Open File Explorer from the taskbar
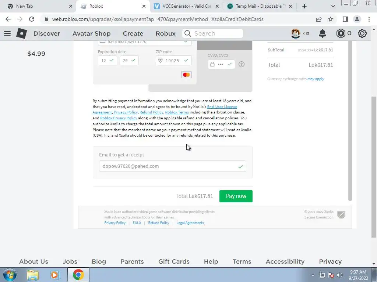The image size is (377, 282). point(33,275)
